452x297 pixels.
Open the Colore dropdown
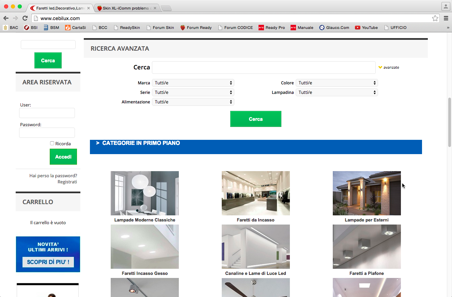[337, 83]
